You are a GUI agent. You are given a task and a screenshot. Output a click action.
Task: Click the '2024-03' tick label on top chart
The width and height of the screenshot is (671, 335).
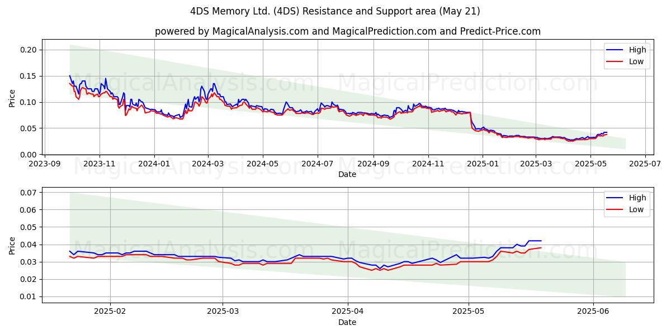[x=208, y=164]
